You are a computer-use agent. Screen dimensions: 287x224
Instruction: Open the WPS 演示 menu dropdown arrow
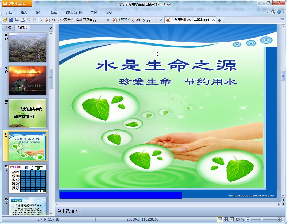(30, 3)
